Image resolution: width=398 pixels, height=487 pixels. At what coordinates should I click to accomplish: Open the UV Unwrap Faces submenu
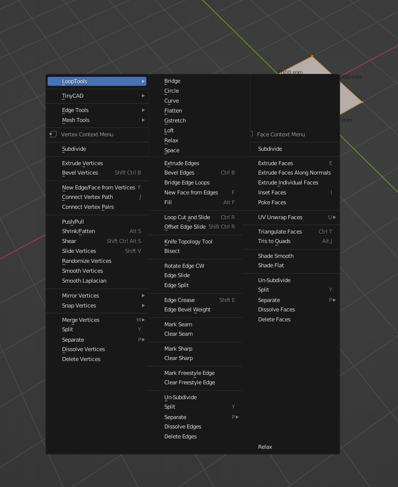(291, 217)
